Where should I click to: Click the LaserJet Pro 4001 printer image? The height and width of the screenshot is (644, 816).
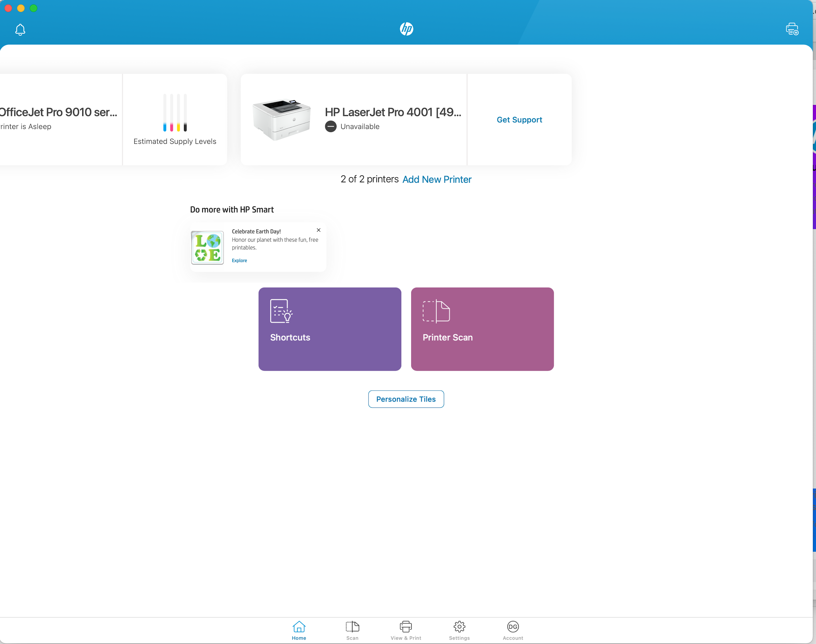282,119
